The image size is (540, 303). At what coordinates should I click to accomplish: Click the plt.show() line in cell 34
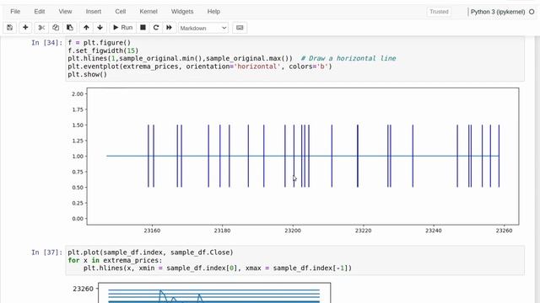pos(88,75)
